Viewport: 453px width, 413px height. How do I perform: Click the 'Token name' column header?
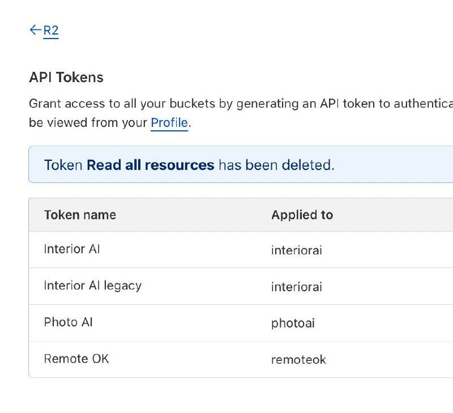click(80, 215)
